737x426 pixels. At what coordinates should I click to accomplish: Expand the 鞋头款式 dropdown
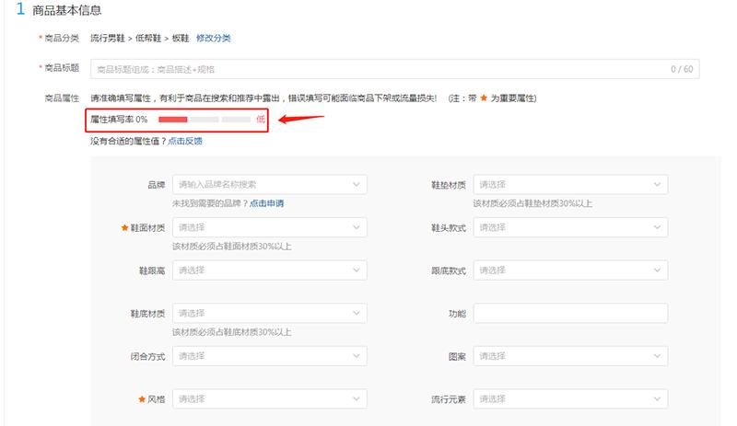tap(569, 227)
